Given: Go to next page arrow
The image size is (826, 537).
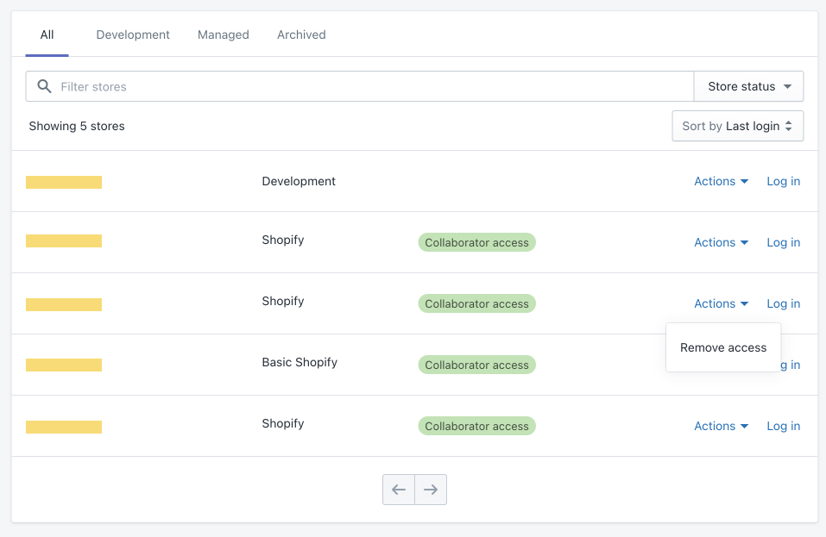Looking at the screenshot, I should tap(431, 490).
